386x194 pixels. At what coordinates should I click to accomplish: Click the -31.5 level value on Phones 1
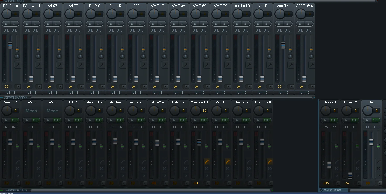[x=326, y=183]
